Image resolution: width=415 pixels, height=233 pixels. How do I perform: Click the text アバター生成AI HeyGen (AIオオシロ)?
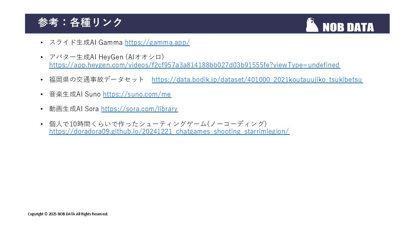[107, 57]
